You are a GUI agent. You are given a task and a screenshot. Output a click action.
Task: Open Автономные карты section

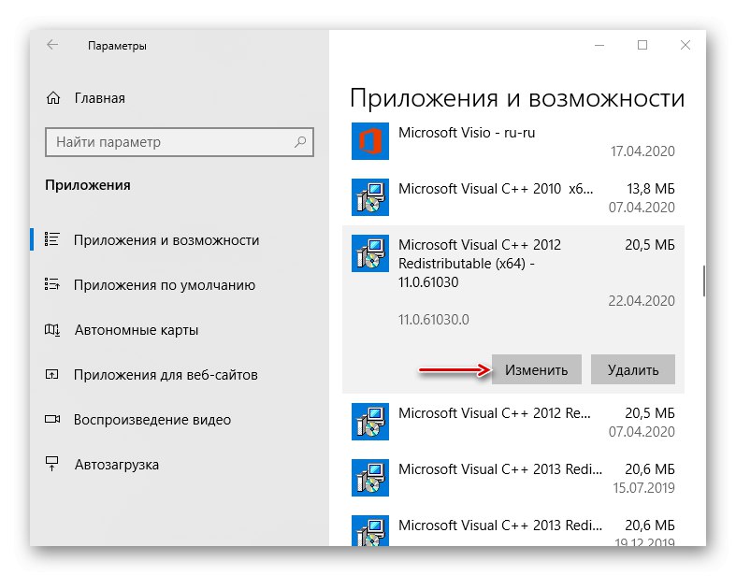137,330
